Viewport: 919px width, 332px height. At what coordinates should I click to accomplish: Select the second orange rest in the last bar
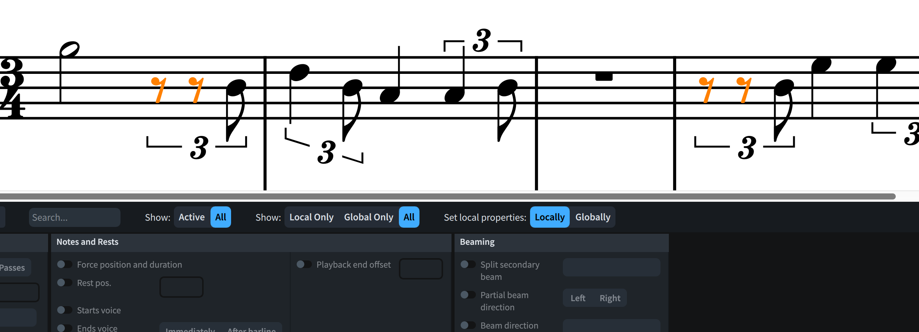(x=744, y=90)
